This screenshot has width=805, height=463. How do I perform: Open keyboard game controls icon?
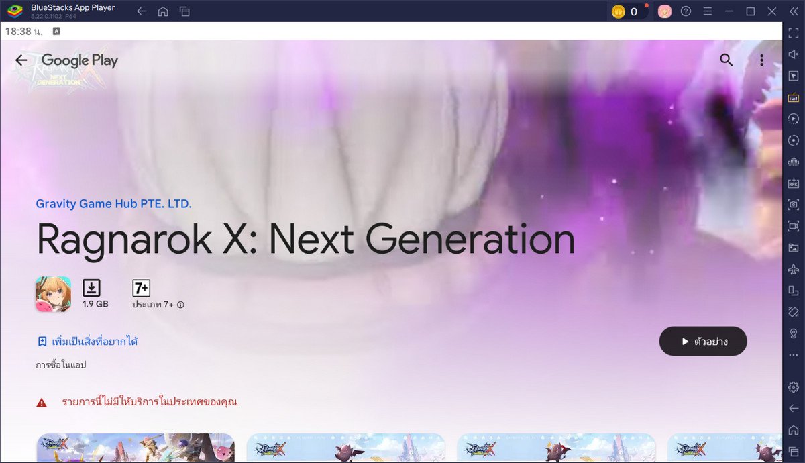(794, 97)
